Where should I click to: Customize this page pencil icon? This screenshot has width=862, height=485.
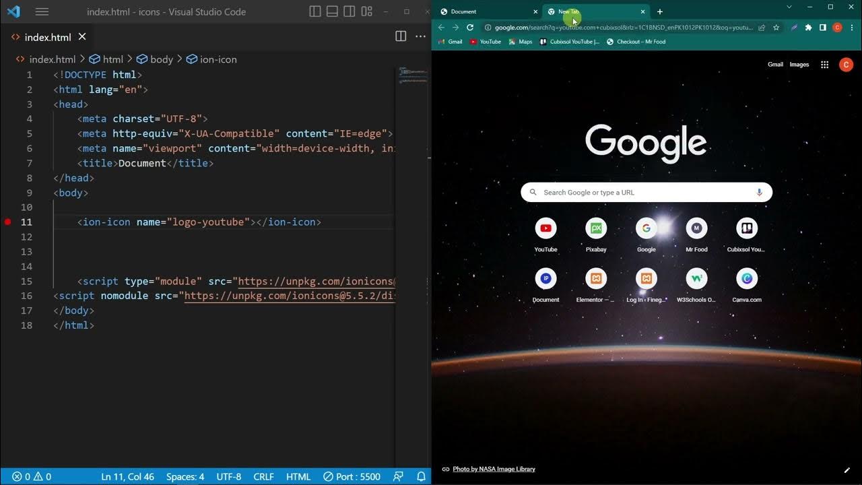pyautogui.click(x=847, y=470)
